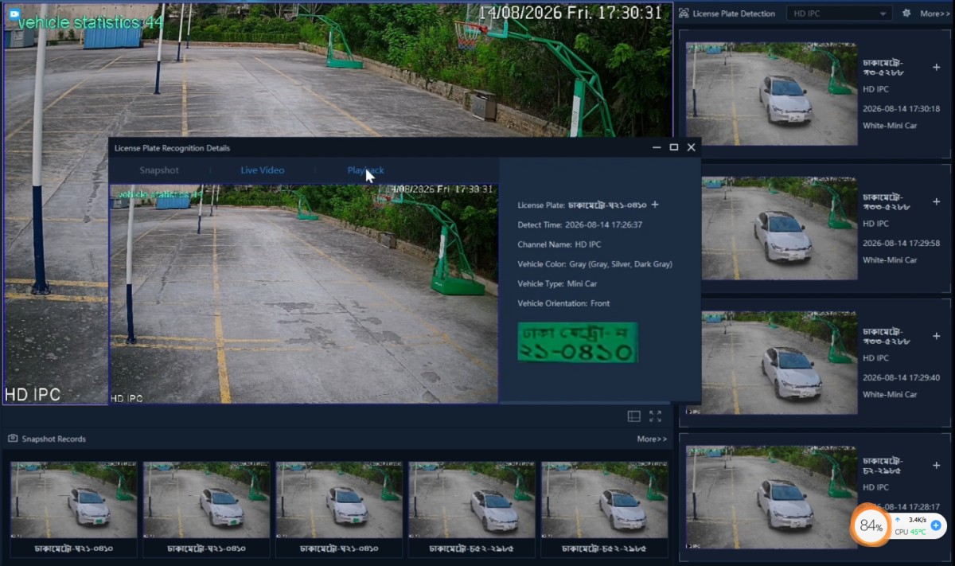Click the dialog's snapshot video preview
955x566 pixels.
coord(303,294)
